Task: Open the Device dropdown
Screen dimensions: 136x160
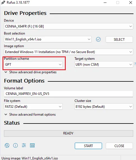Action: [69, 26]
